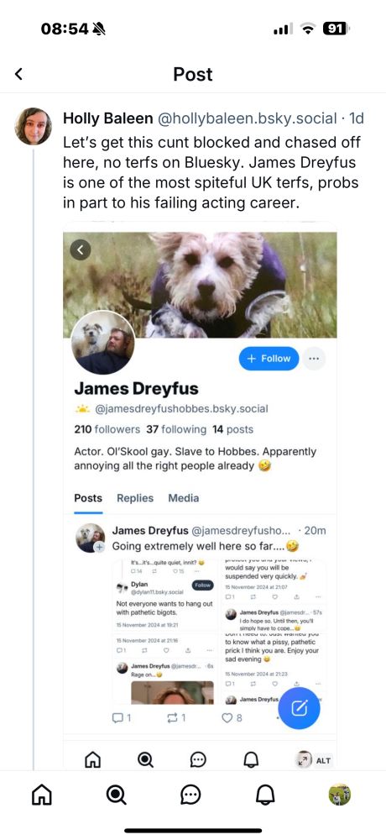Tap the Follow button on James Dreyfus profile
Viewport: 386px width, 840px height.
pos(269,359)
